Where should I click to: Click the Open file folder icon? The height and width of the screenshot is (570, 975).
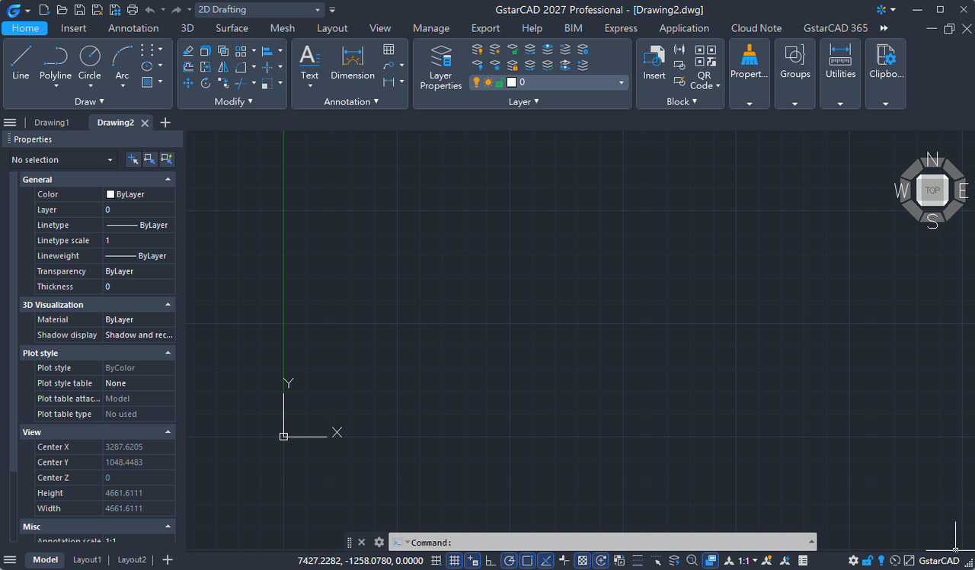pos(62,10)
